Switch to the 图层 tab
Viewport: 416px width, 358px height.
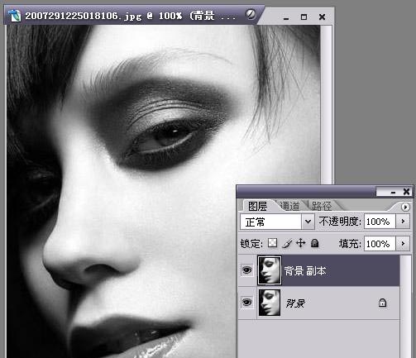(257, 206)
